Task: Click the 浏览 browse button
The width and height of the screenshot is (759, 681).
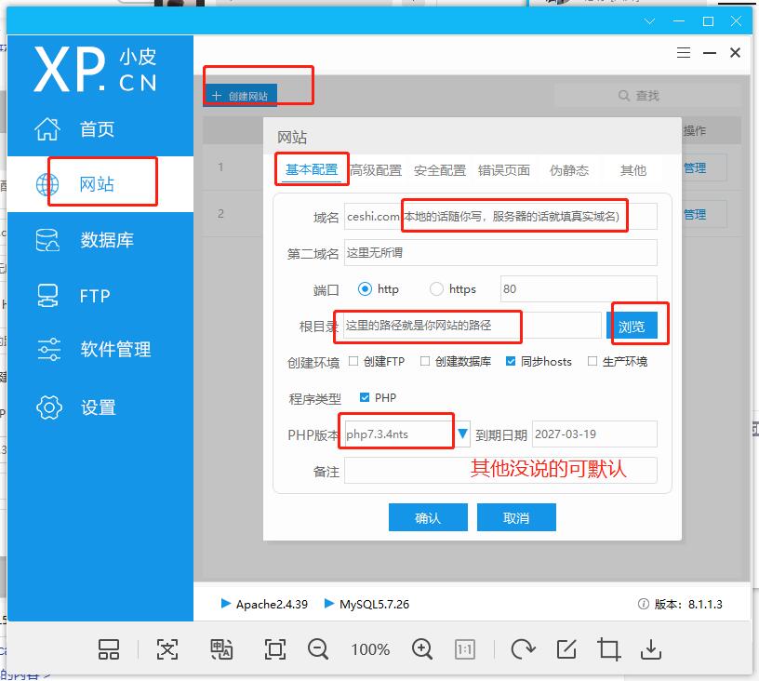Action: 632,326
